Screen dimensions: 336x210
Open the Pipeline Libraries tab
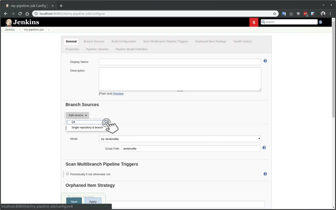point(97,49)
